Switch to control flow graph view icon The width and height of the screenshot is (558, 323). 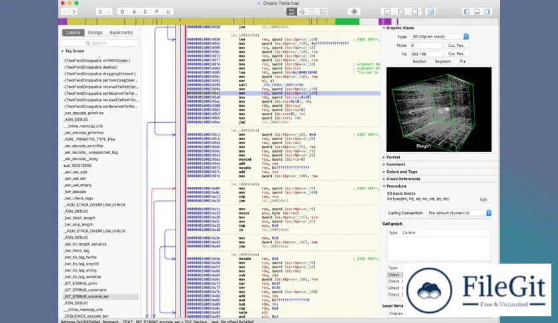(302, 12)
